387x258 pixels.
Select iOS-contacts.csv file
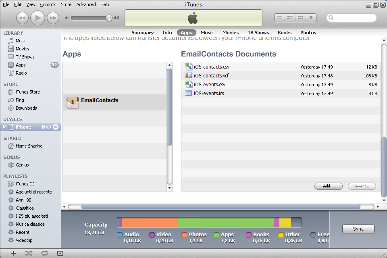coord(281,67)
